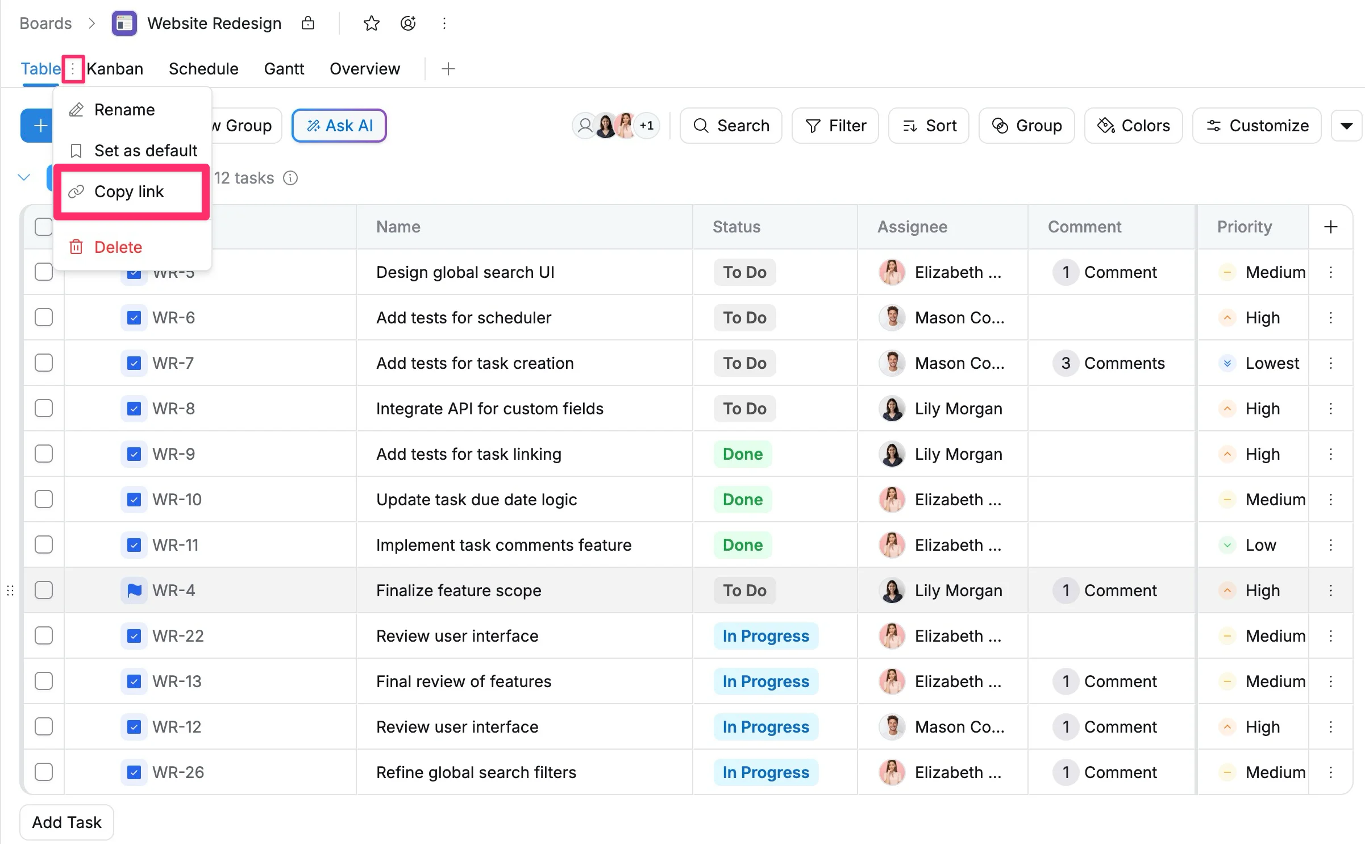Select row checkbox for WR-10
1365x844 pixels.
[x=44, y=500]
